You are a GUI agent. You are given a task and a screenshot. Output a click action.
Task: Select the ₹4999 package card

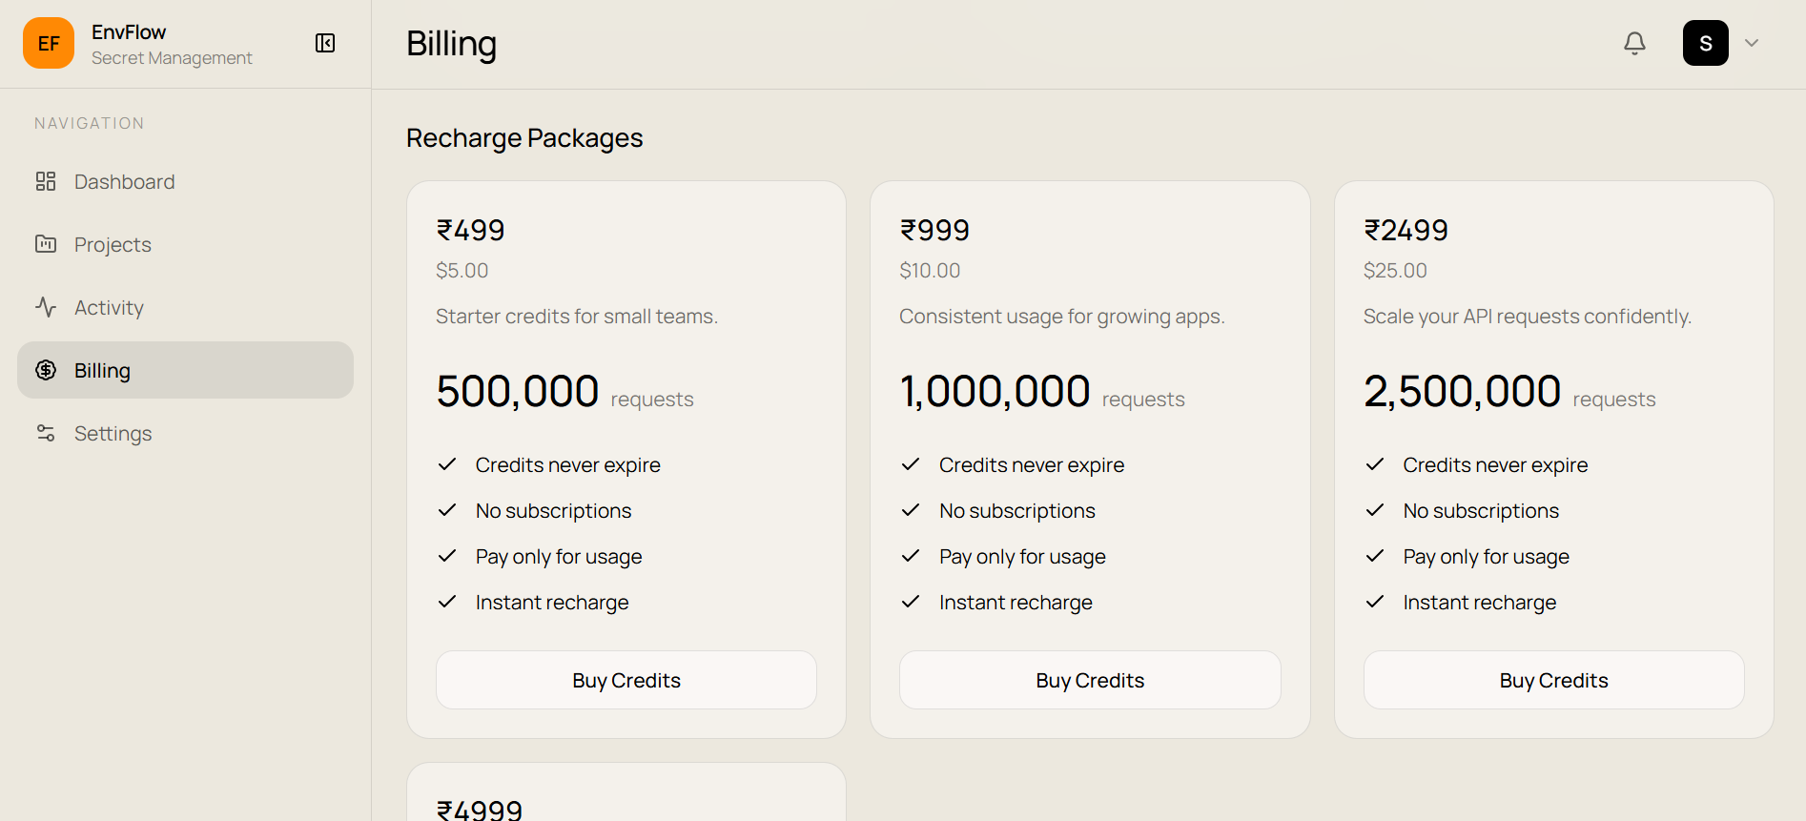[626, 792]
